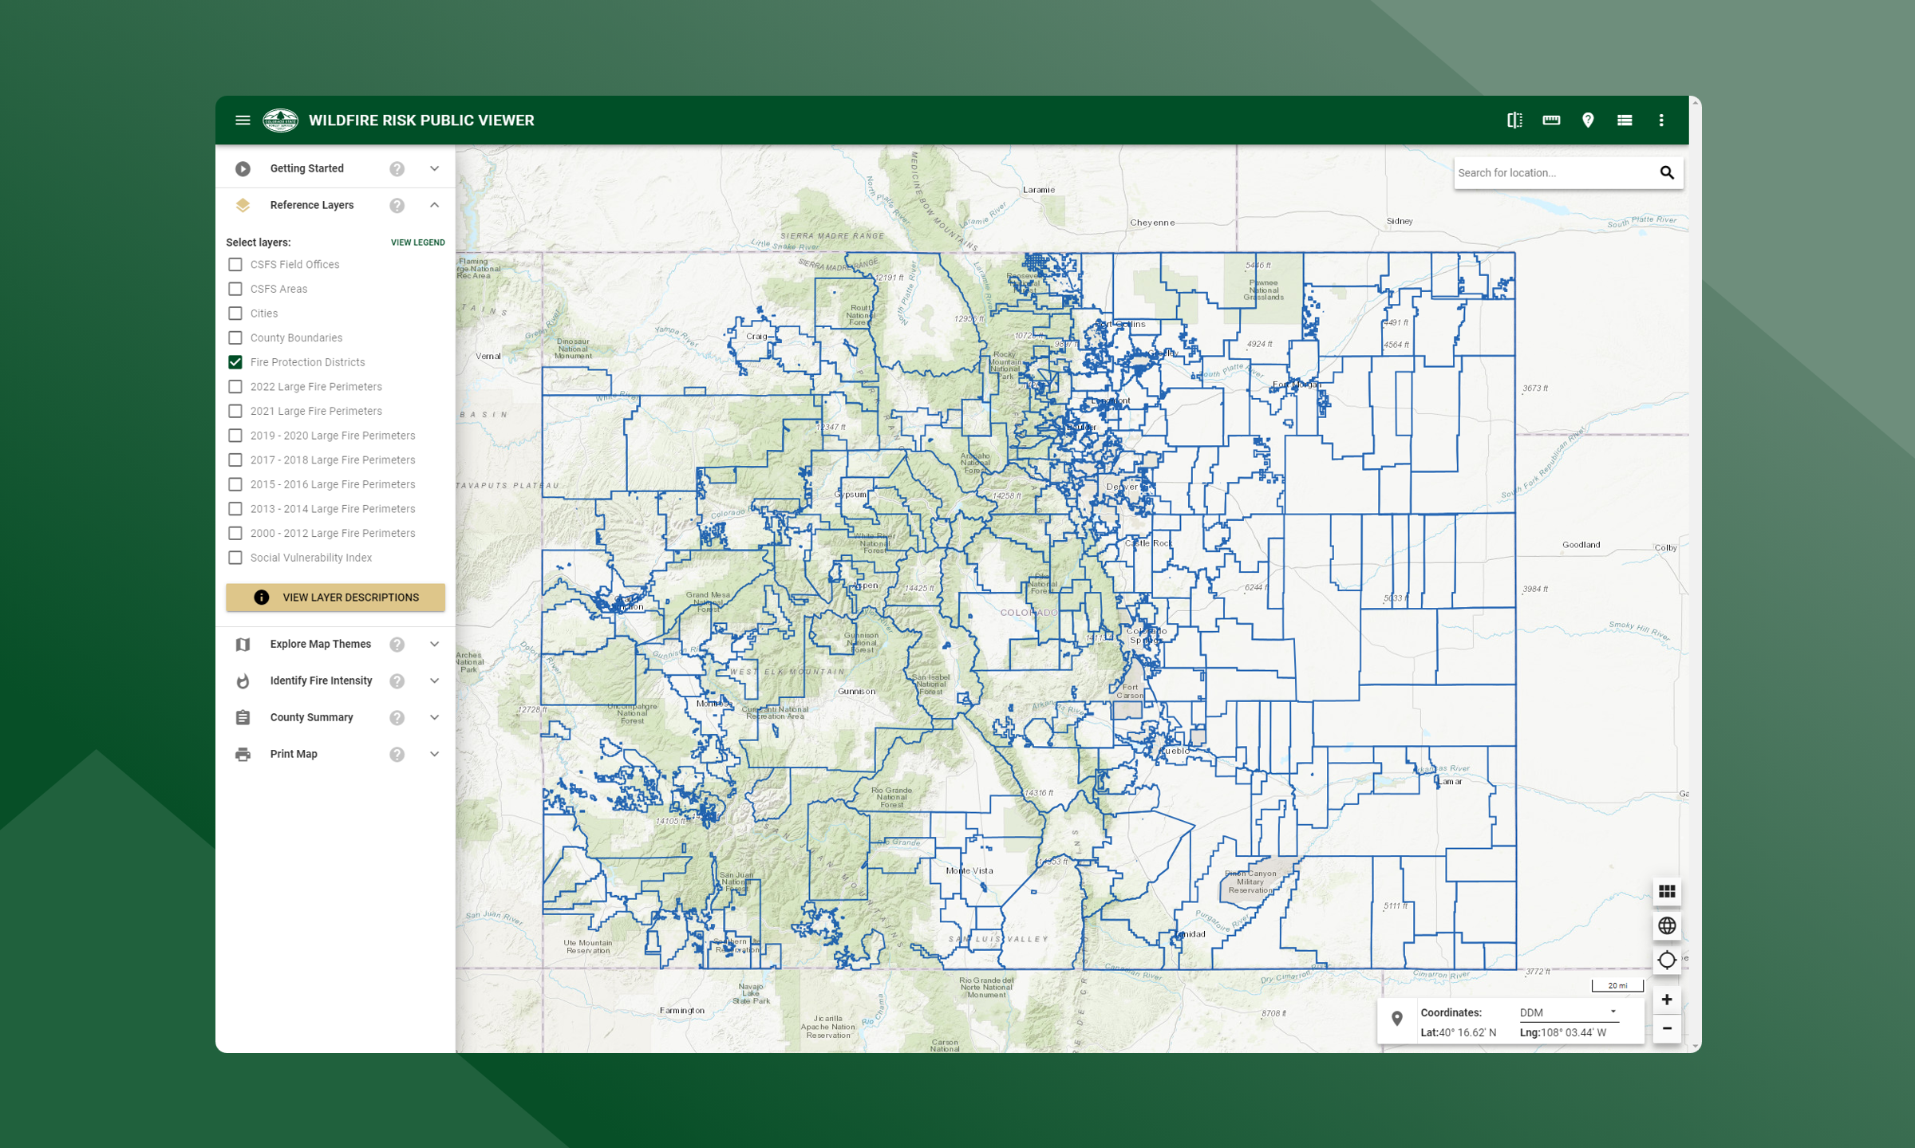Select the Reference Layers panel title
The width and height of the screenshot is (1915, 1148).
coord(311,205)
